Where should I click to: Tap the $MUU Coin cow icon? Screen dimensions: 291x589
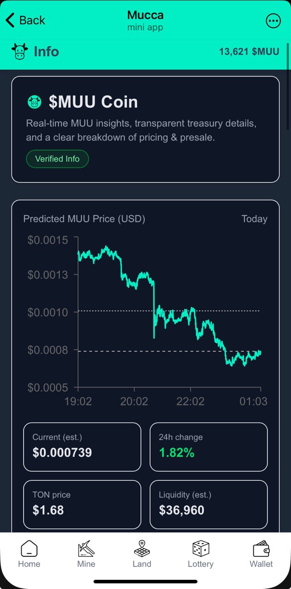click(35, 102)
